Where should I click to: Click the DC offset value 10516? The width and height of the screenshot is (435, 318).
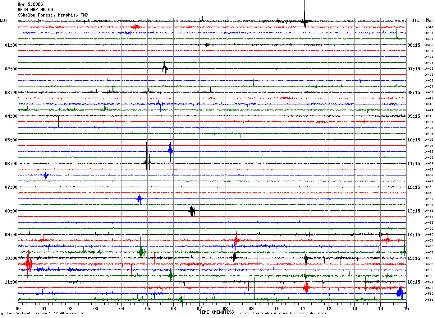tap(429, 300)
